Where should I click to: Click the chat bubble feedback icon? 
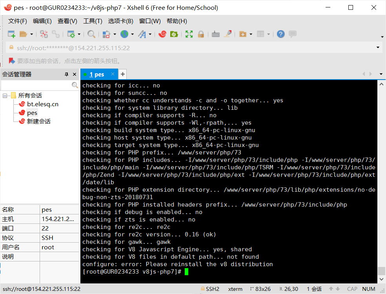coord(293,34)
